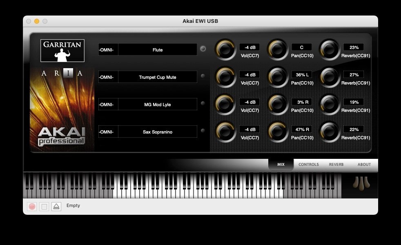The width and height of the screenshot is (401, 245).
Task: Click the MG Mod Lyle -4 dB value
Action: [x=250, y=102]
